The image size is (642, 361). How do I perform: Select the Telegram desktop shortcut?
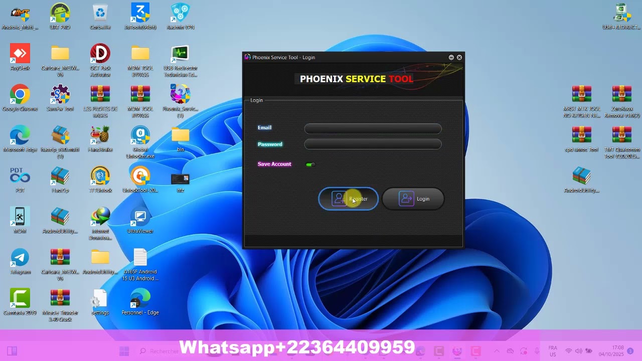pyautogui.click(x=20, y=261)
